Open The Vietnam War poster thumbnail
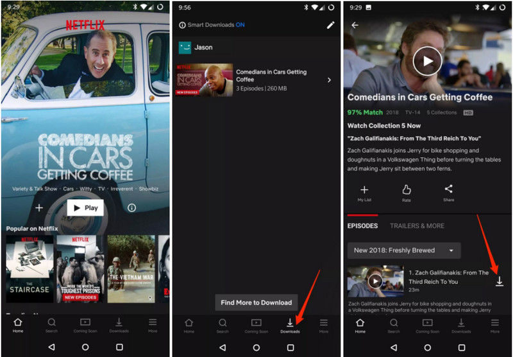 [130, 268]
